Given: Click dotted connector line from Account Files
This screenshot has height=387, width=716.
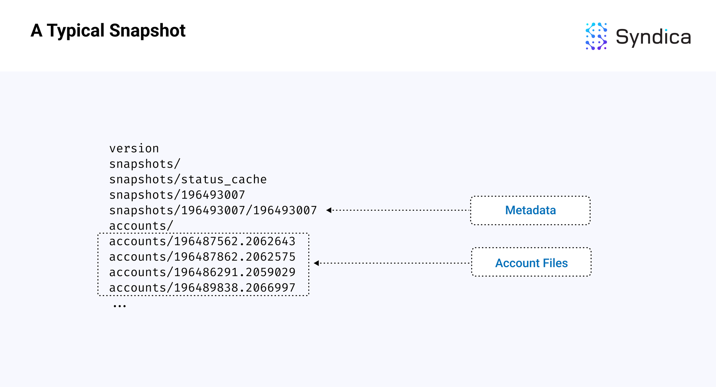Looking at the screenshot, I should pyautogui.click(x=394, y=263).
